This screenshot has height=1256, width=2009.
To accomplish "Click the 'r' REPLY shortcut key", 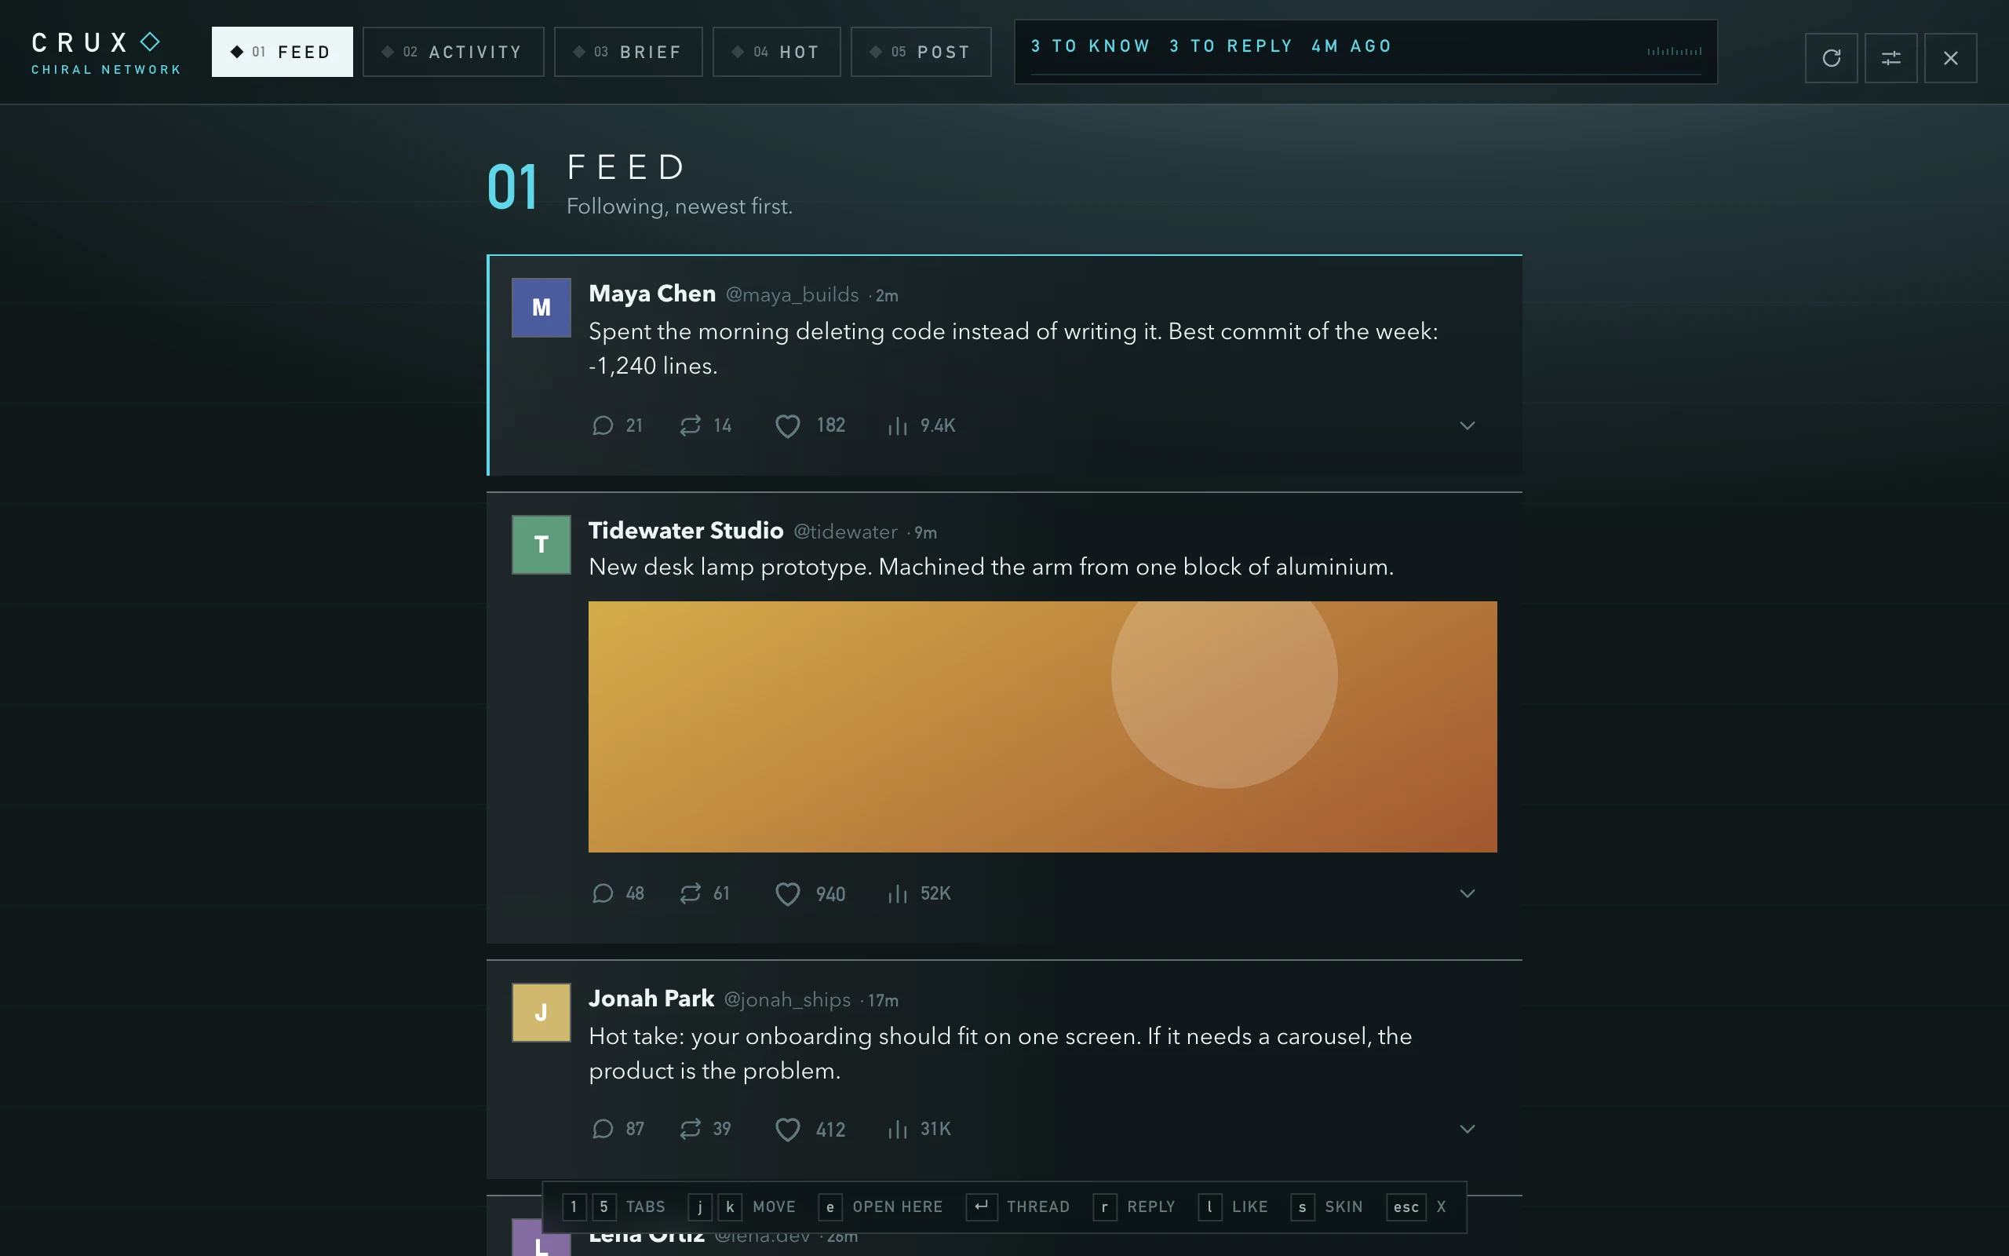I will [x=1104, y=1207].
